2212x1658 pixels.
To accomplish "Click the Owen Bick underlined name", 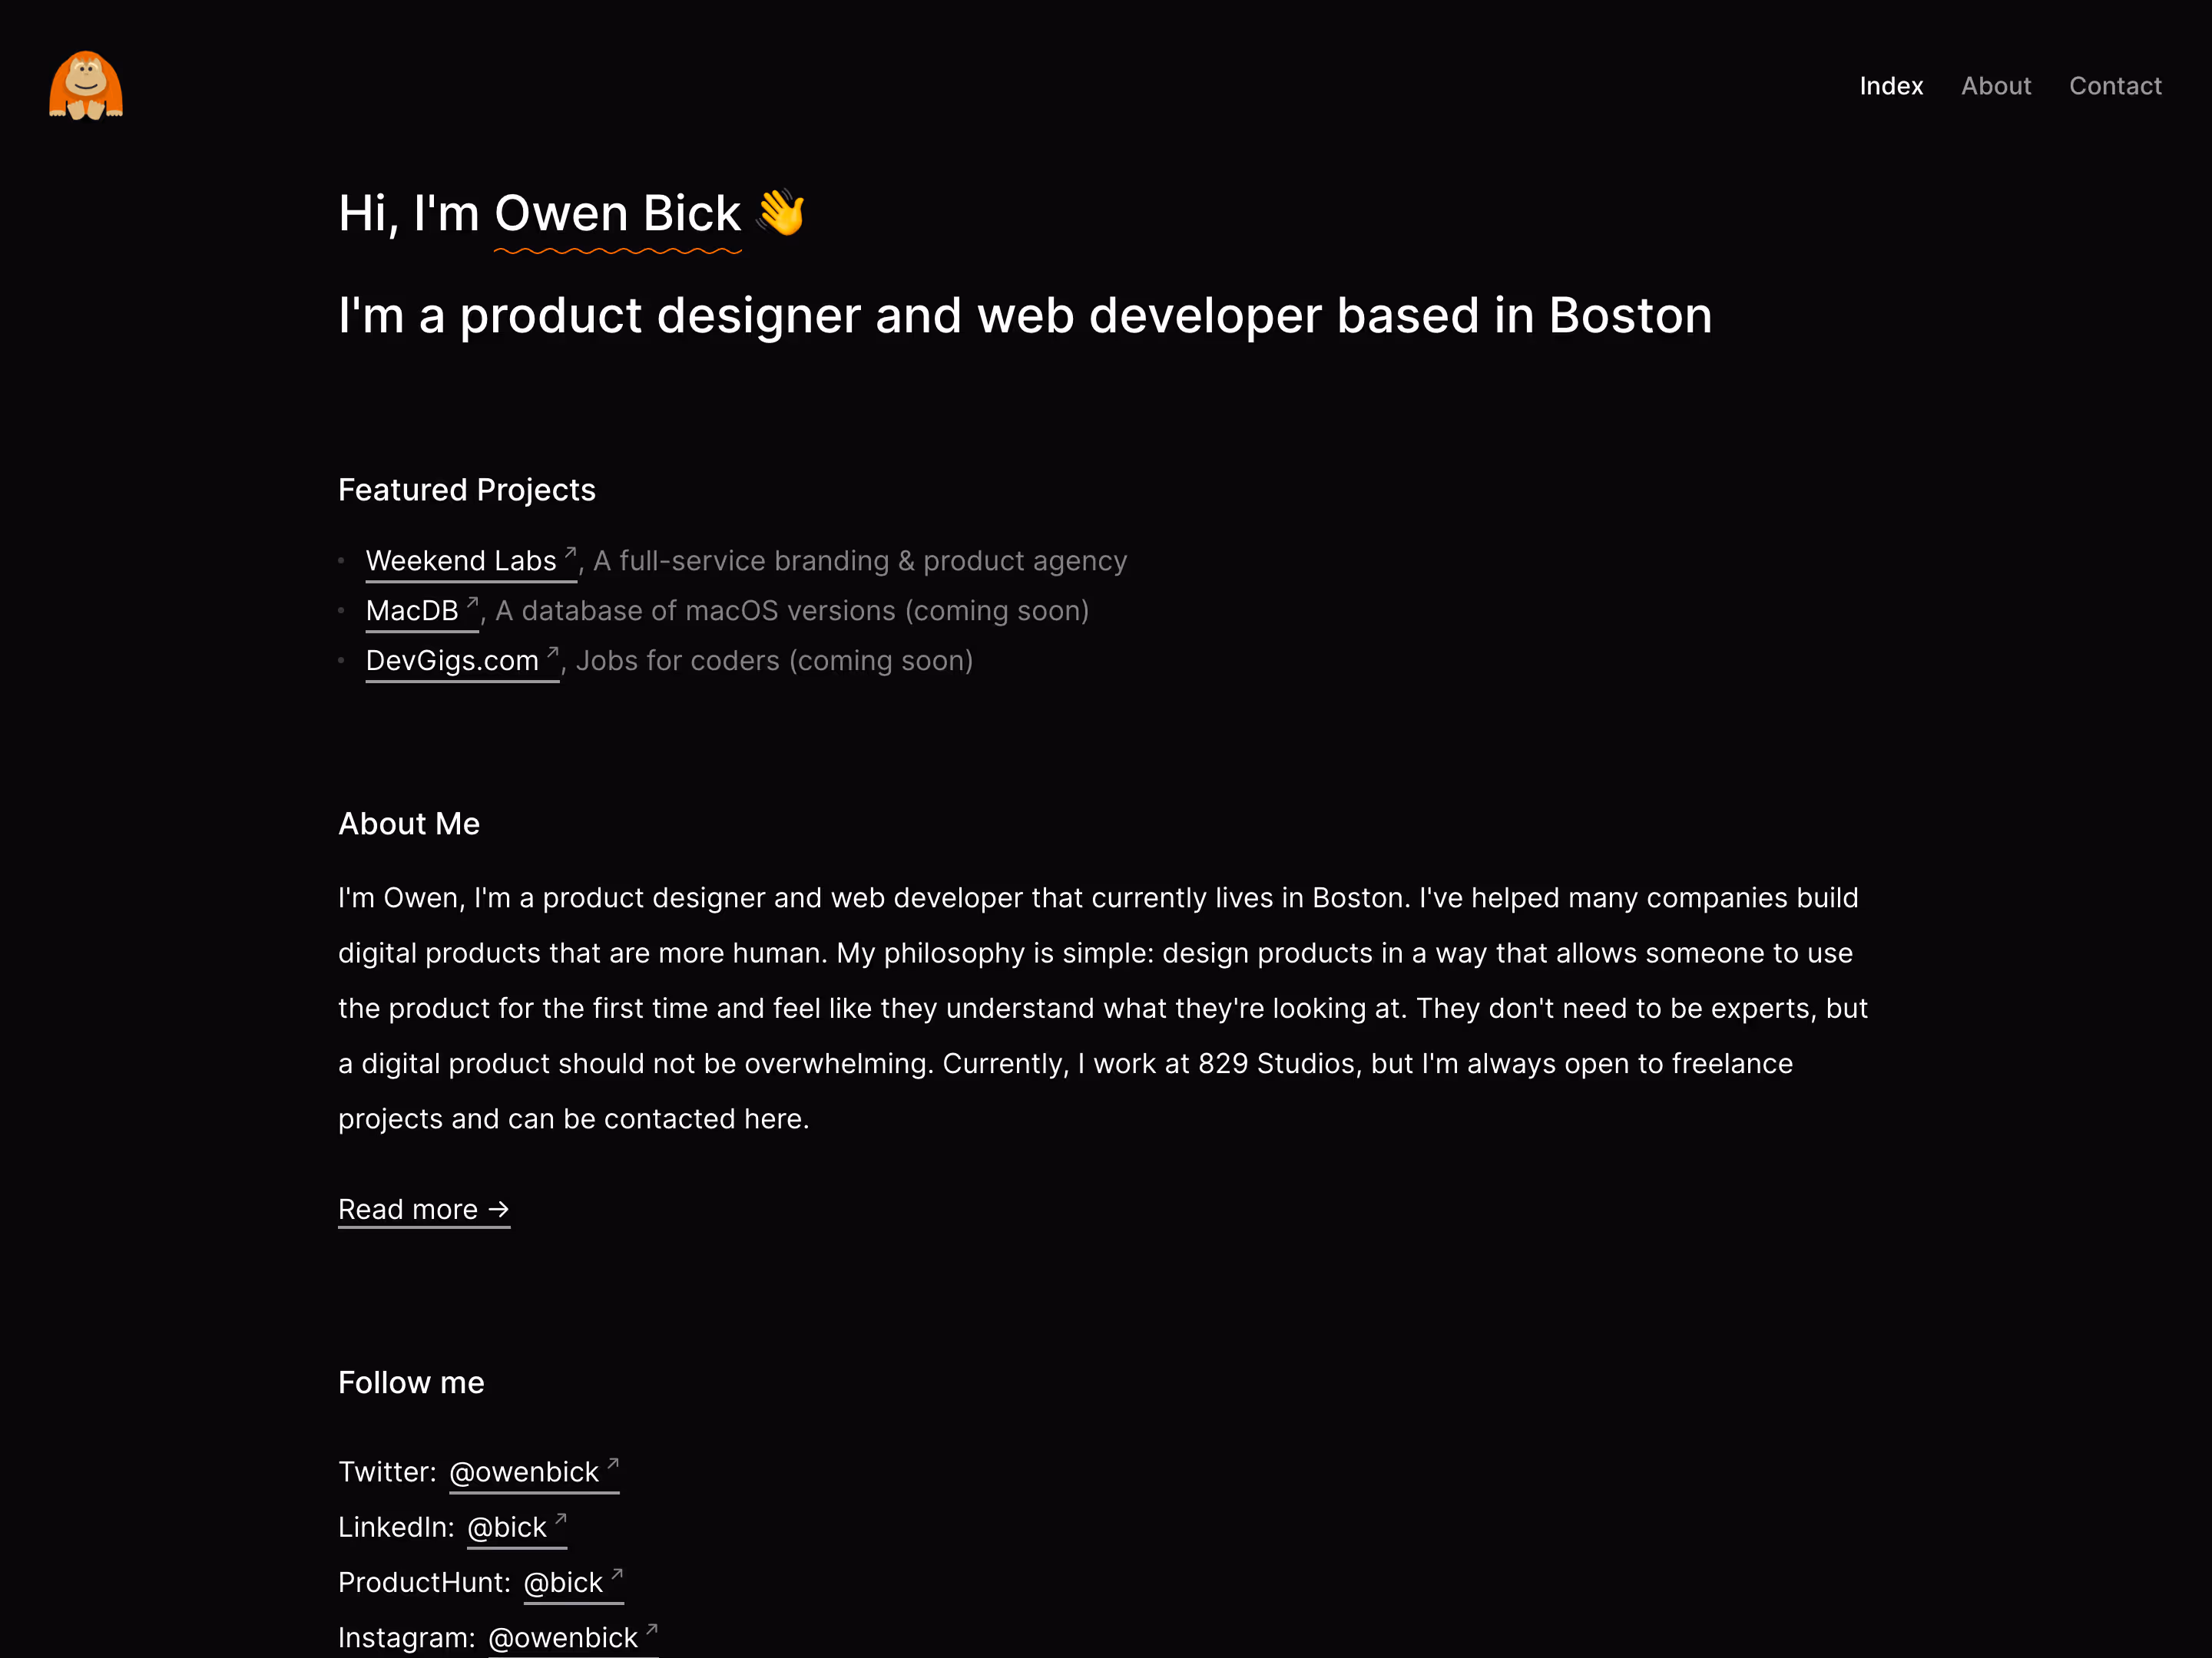I will tap(617, 214).
